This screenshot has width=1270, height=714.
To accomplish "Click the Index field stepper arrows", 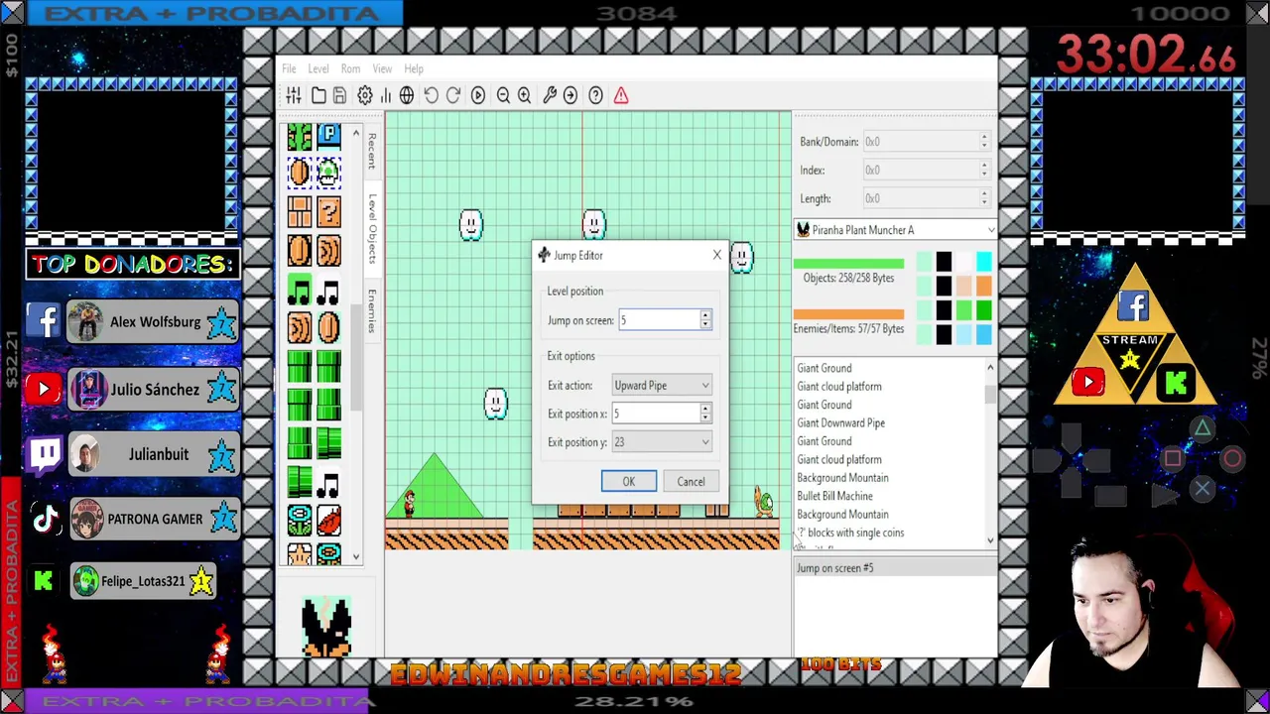I will [x=984, y=171].
